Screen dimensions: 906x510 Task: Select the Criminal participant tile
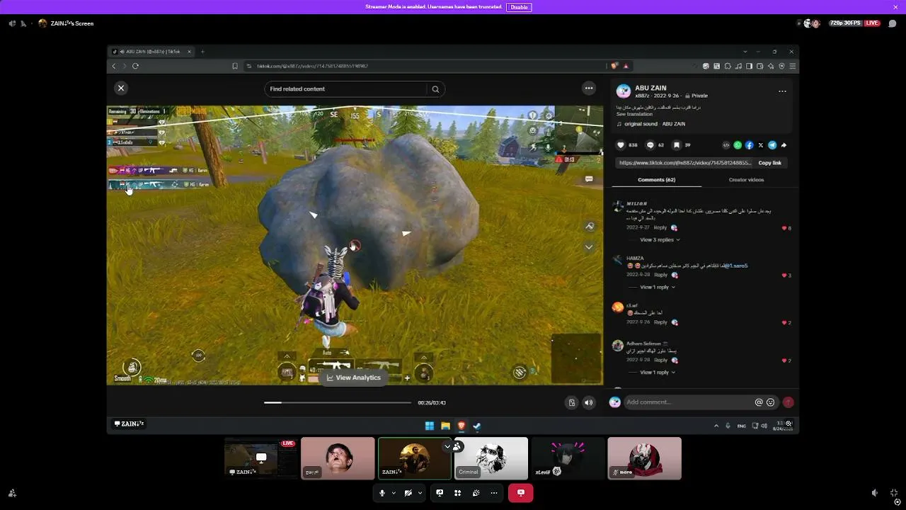[x=491, y=458]
